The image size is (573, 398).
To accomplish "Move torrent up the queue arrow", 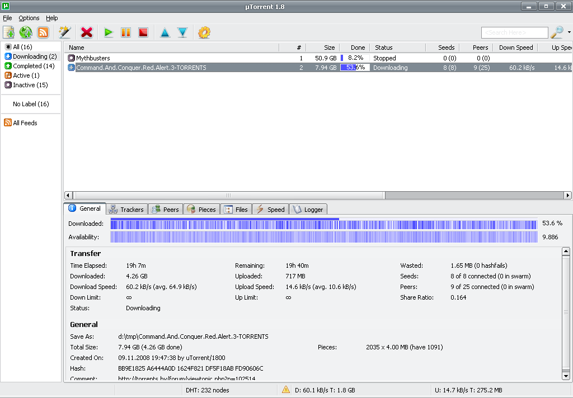I will click(x=165, y=32).
